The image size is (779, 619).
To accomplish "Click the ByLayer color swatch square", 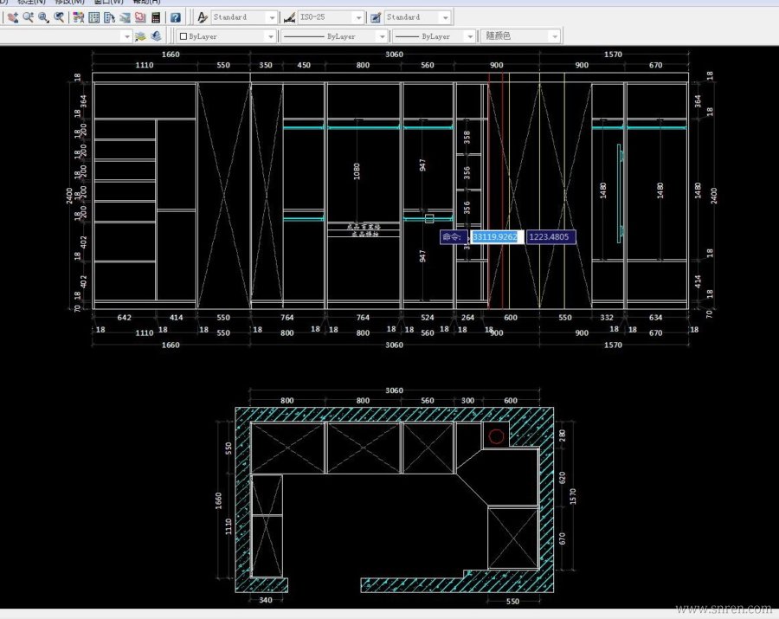I will pyautogui.click(x=183, y=36).
